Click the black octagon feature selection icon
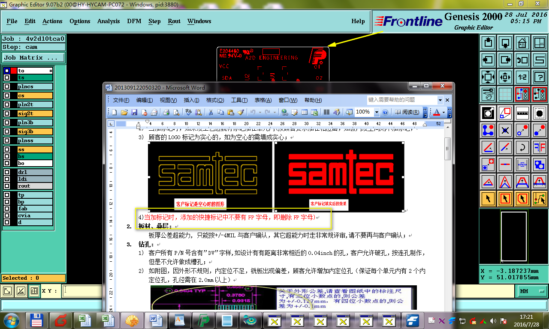Screen dimensions: 549x329 tap(539, 113)
